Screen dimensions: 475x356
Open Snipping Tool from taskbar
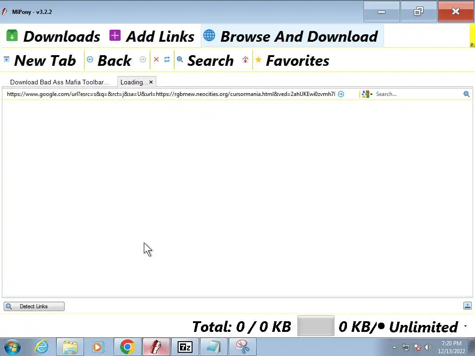[242, 347]
